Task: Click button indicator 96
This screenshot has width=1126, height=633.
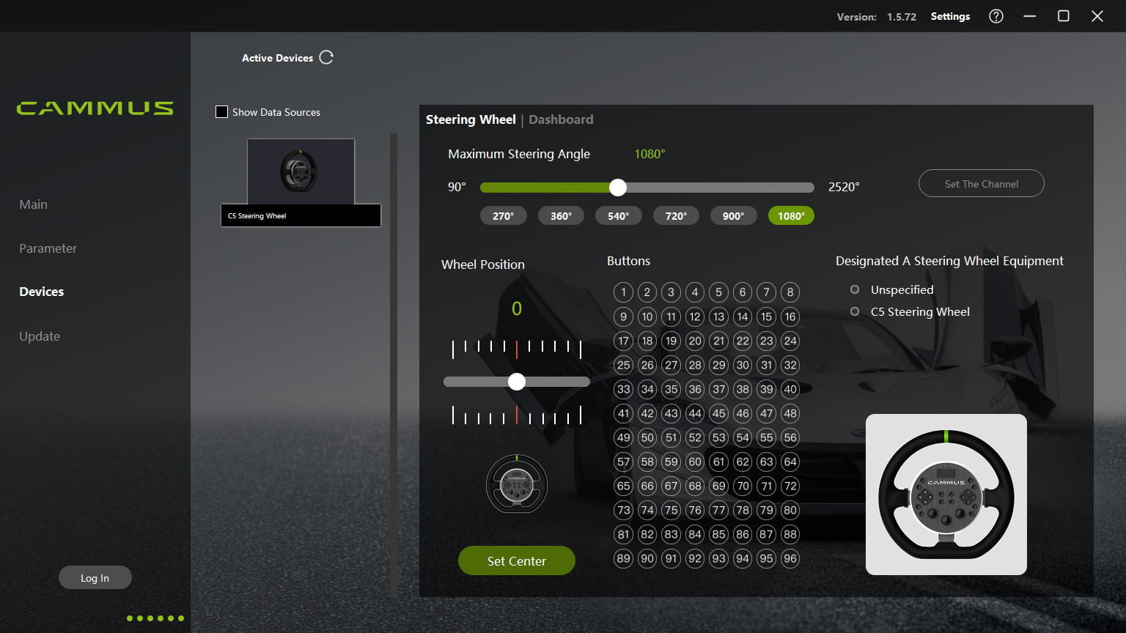Action: 790,558
